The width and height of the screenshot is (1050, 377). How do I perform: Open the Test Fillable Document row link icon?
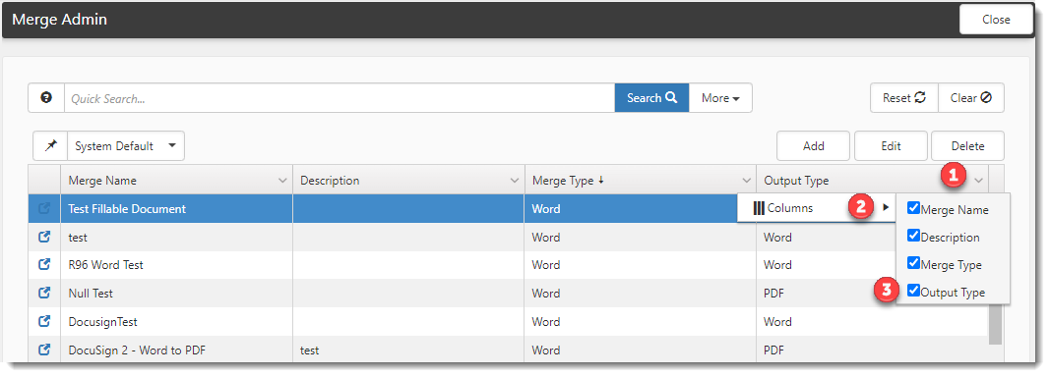44,208
